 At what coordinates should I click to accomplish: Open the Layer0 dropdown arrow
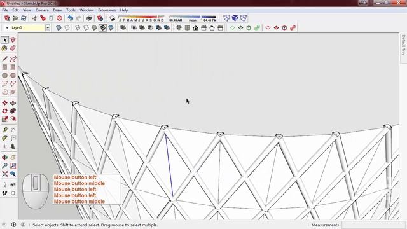pyautogui.click(x=48, y=27)
